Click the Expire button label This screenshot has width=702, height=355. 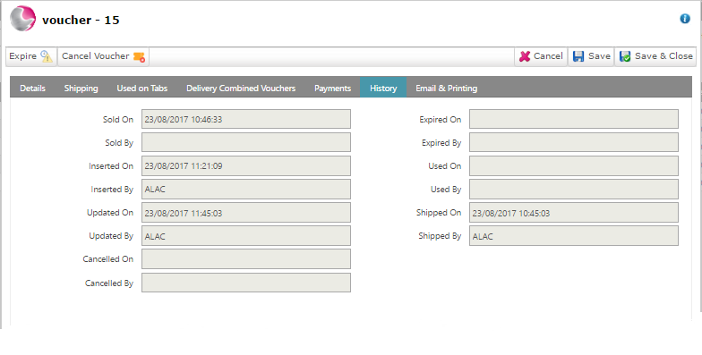(x=23, y=56)
